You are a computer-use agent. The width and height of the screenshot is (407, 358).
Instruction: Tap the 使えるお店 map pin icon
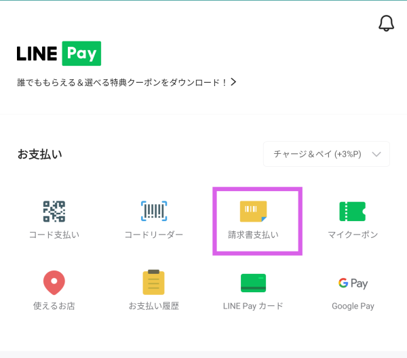click(x=54, y=283)
